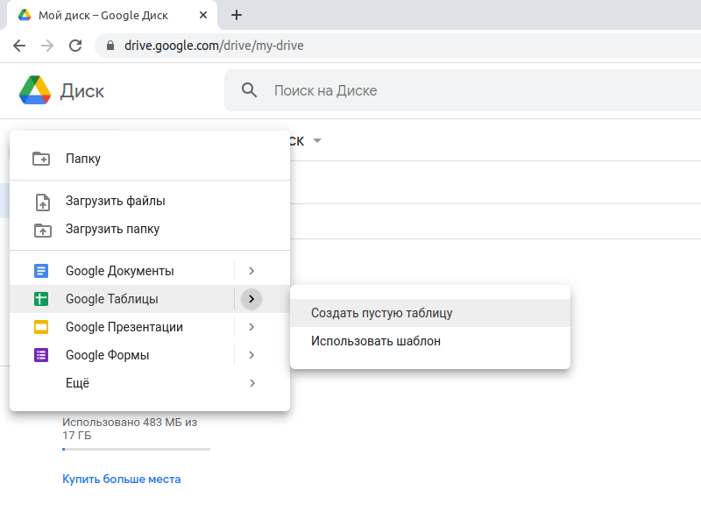Click the upload folder icon
This screenshot has height=526, width=701.
(x=41, y=230)
